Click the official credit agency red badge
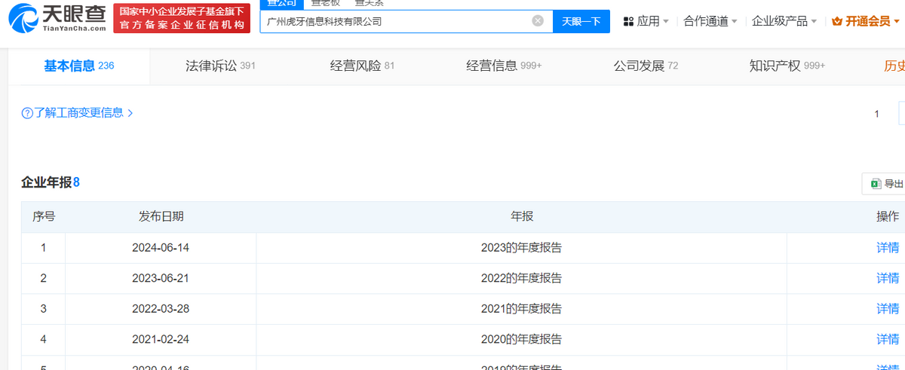 182,18
